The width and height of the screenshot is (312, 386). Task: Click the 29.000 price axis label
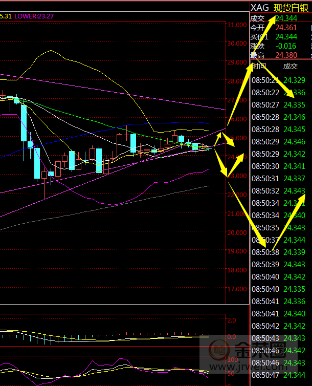click(x=237, y=62)
